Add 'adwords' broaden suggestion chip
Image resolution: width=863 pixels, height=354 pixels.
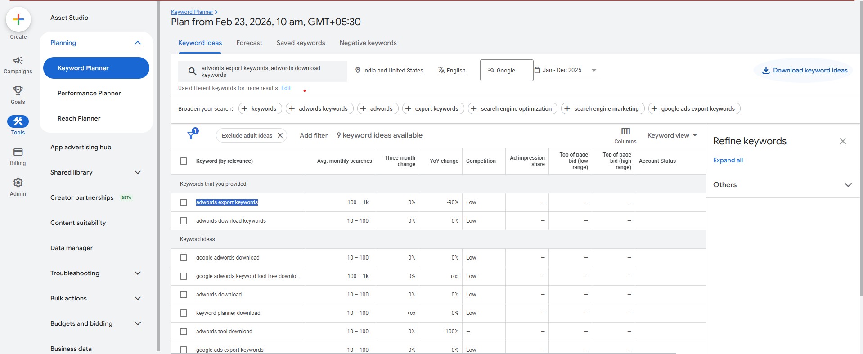[378, 108]
